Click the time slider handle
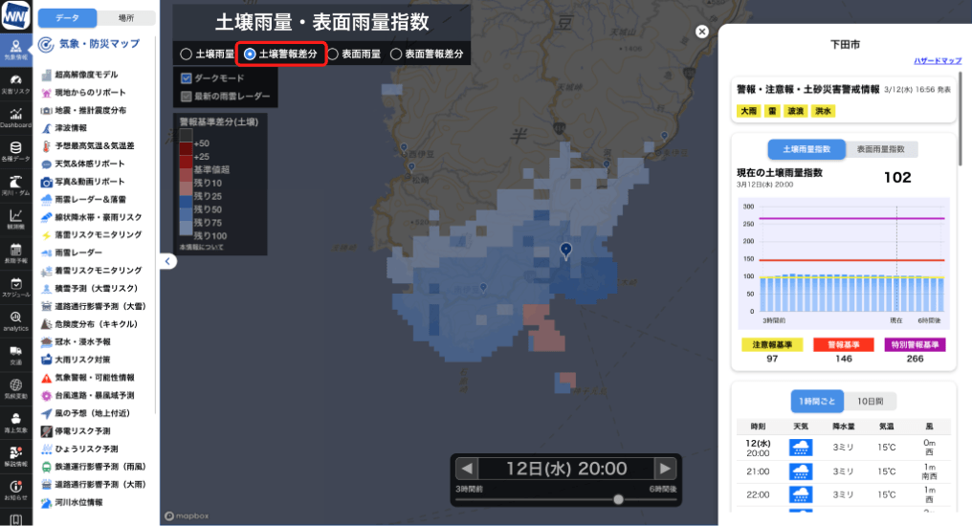The image size is (972, 526). 619,499
